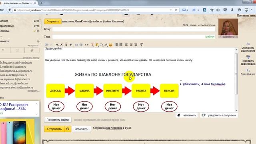Click the message body scrollbar
Screen dimensions: 256x144
point(236,74)
